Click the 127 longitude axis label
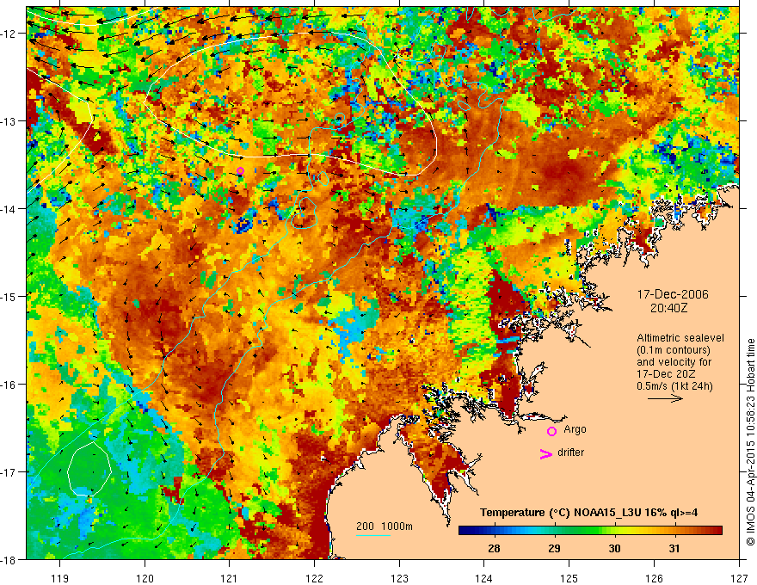Image resolution: width=757 pixels, height=585 pixels. click(x=739, y=578)
